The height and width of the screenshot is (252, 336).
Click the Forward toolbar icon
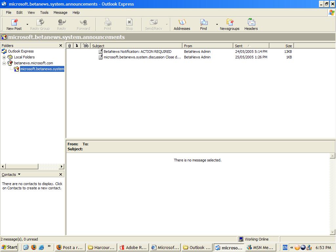[83, 24]
